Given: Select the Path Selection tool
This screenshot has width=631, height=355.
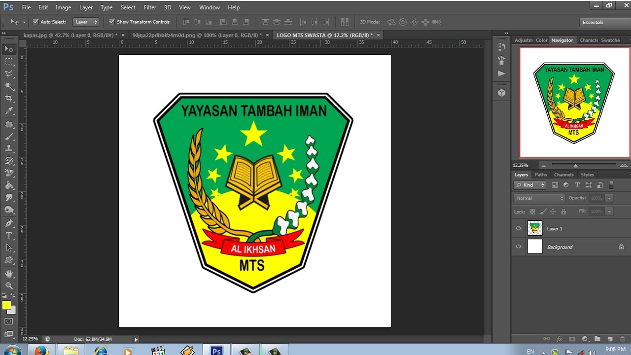Looking at the screenshot, I should (x=9, y=248).
